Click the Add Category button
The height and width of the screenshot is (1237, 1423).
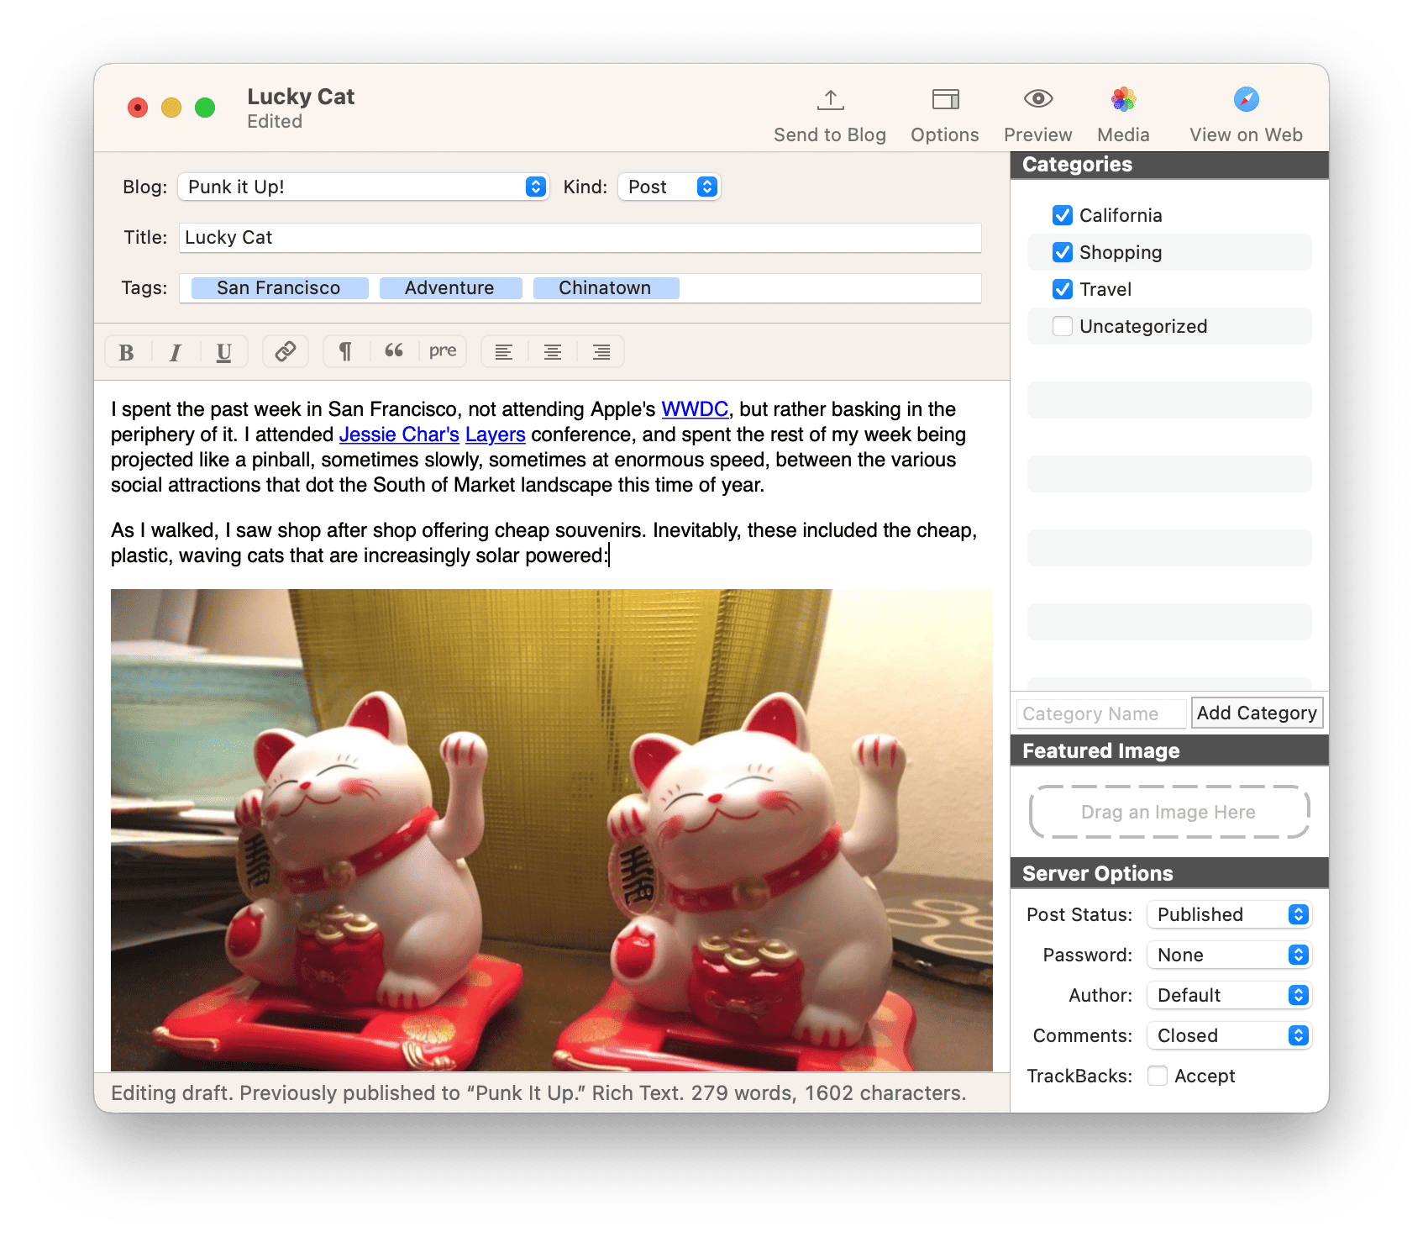[1257, 713]
